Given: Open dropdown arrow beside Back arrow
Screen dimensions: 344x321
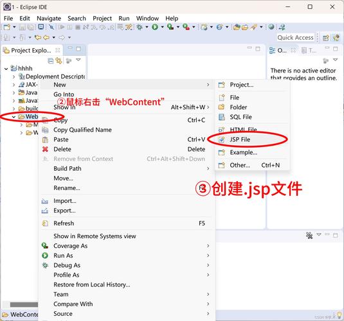Looking at the screenshot, I should pos(53,37).
